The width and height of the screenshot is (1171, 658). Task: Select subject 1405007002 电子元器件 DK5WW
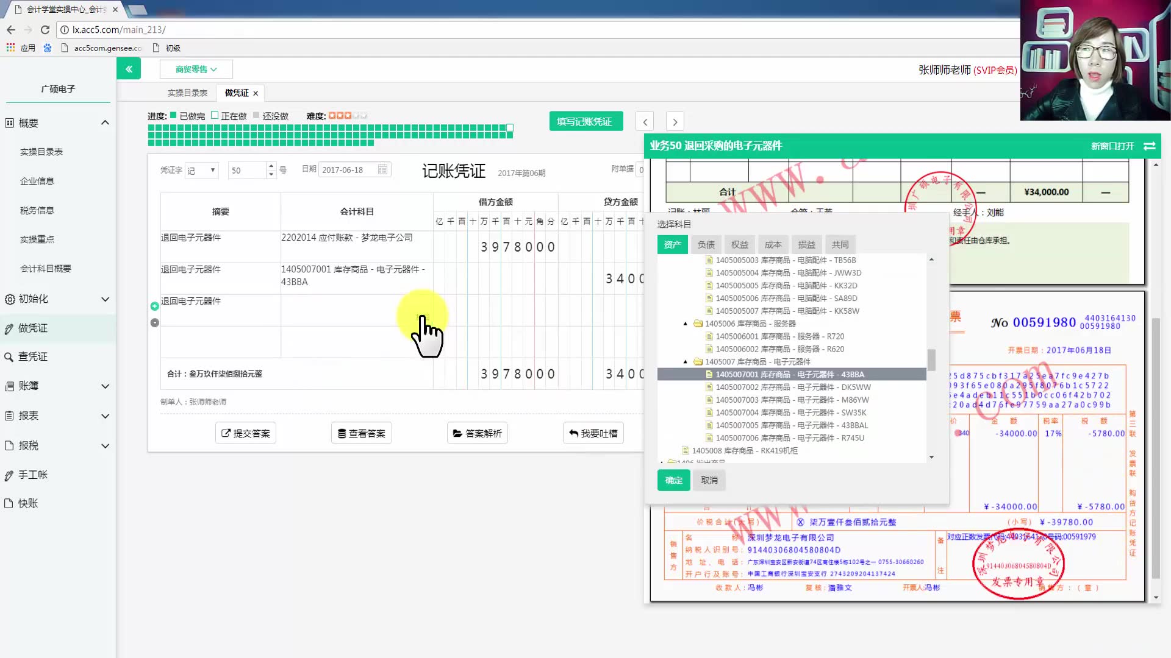coord(793,387)
